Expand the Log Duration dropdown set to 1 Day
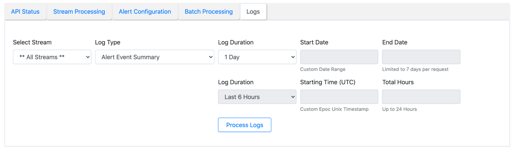 click(257, 57)
